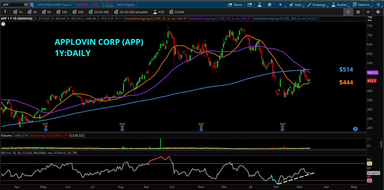Click the RSI (14, 70, 30, CLOSE, WILDERS, no) label
Viewport: 384px width, 190px height.
click(x=27, y=153)
